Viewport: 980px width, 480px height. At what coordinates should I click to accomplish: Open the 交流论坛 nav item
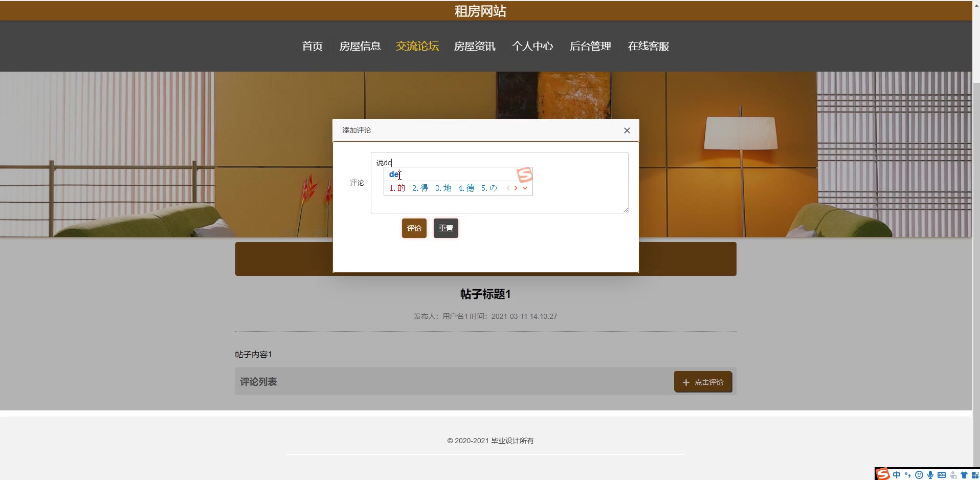click(x=417, y=46)
